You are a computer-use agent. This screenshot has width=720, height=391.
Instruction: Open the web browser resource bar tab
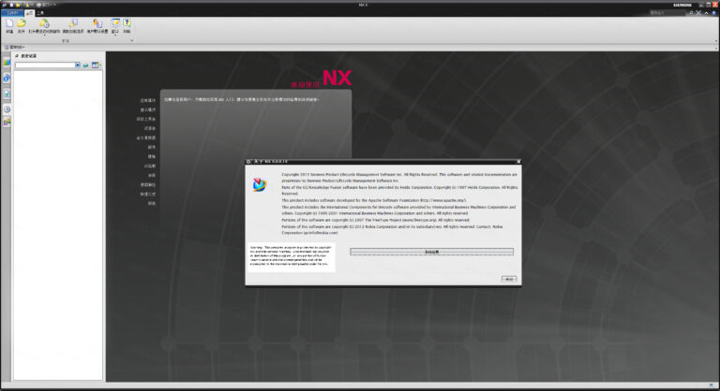pyautogui.click(x=7, y=94)
